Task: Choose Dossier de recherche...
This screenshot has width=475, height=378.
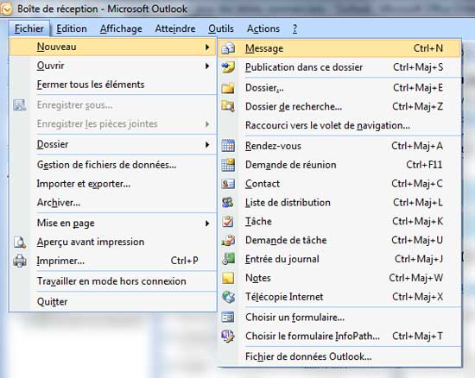Action: pyautogui.click(x=339, y=106)
